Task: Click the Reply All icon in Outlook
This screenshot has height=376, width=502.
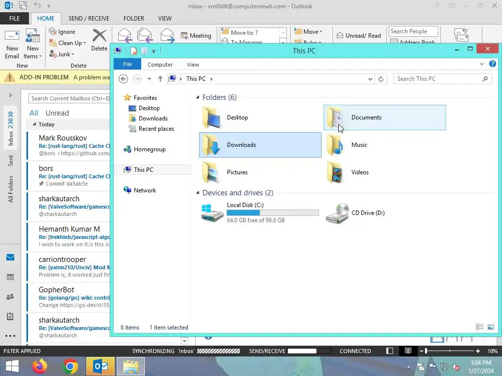Action: [x=145, y=35]
